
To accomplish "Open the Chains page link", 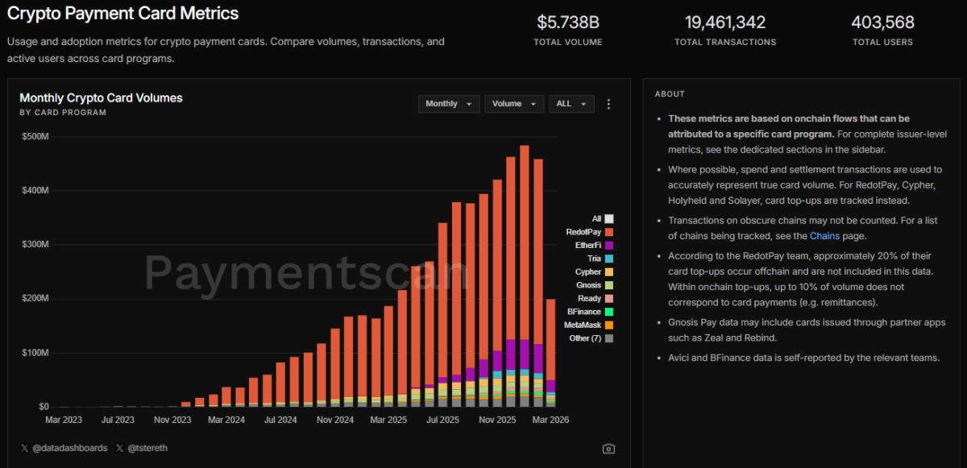I will pos(824,236).
